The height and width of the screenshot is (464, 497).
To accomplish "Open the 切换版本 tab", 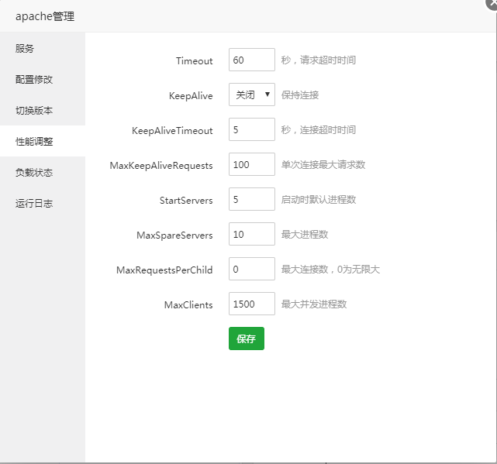I will 43,111.
